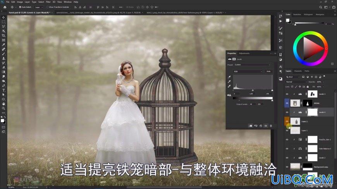Toggle the Auto-Select checkbox
Image resolution: width=337 pixels, height=189 pixels.
click(20, 7)
